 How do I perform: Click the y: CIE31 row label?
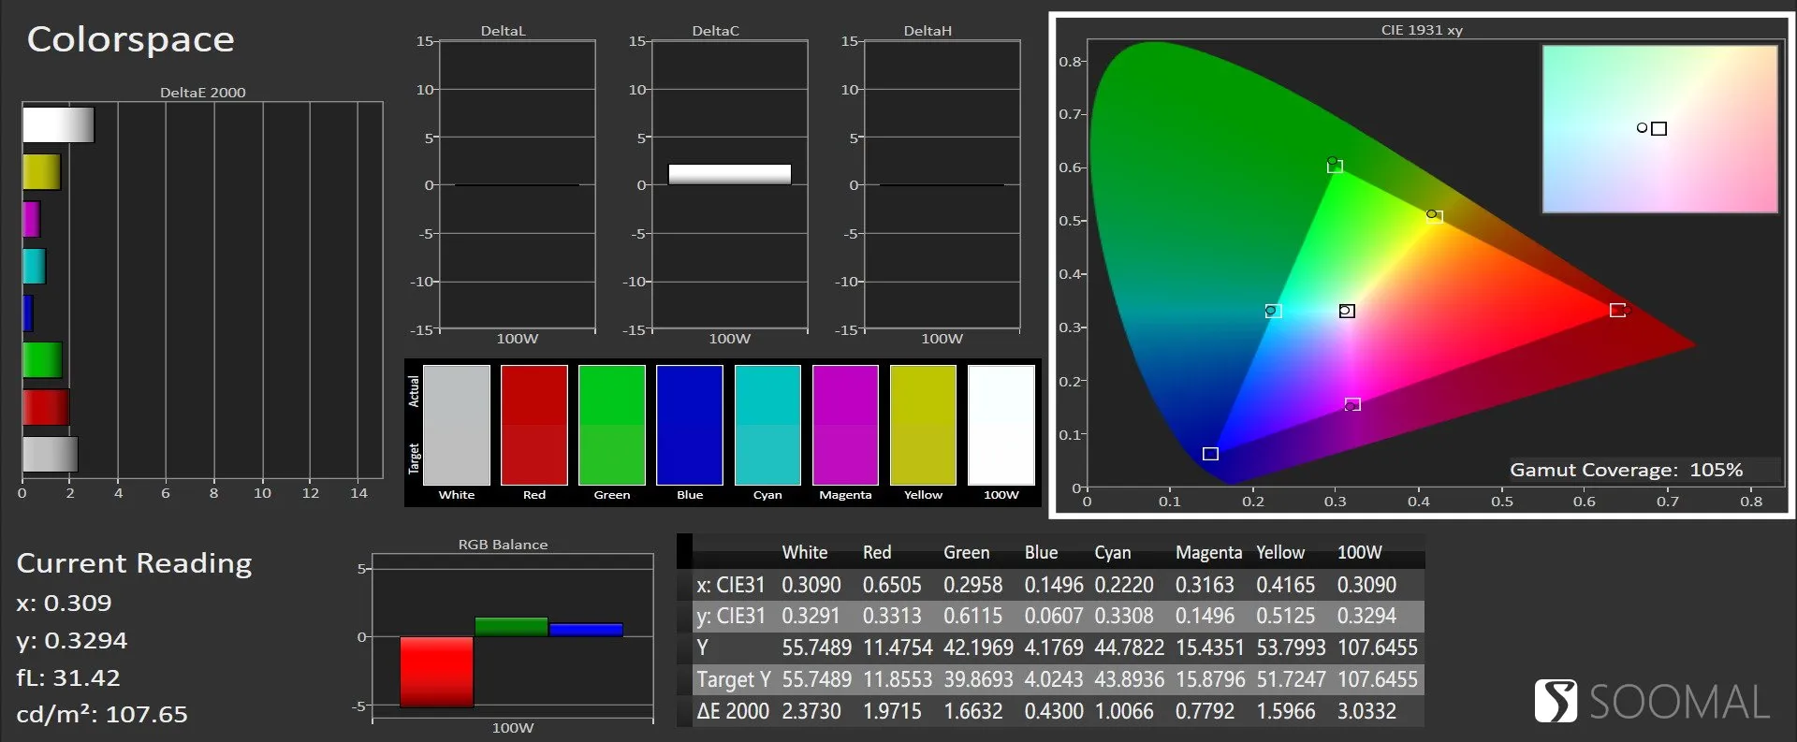730,616
